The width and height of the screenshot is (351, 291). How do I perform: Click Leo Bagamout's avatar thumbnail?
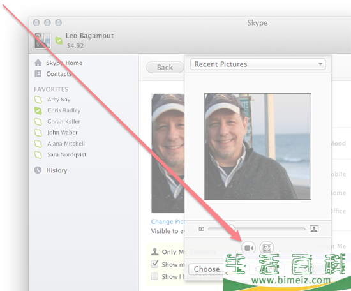(x=42, y=41)
